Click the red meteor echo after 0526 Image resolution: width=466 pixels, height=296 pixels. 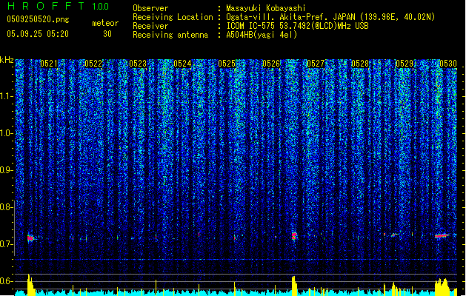point(294,236)
